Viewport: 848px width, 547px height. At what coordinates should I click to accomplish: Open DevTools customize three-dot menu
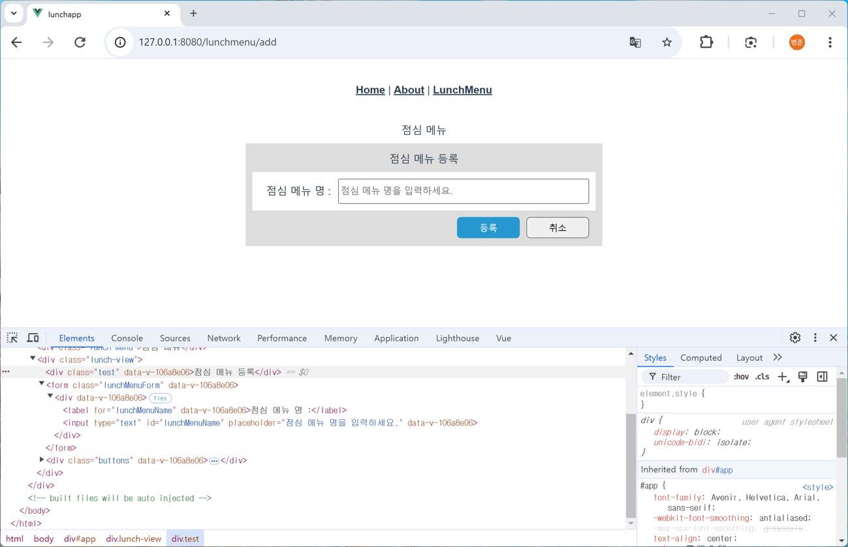coord(815,338)
